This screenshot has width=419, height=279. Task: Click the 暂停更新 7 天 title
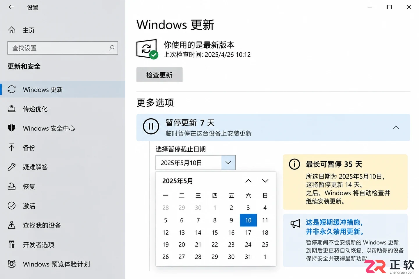[x=190, y=123]
